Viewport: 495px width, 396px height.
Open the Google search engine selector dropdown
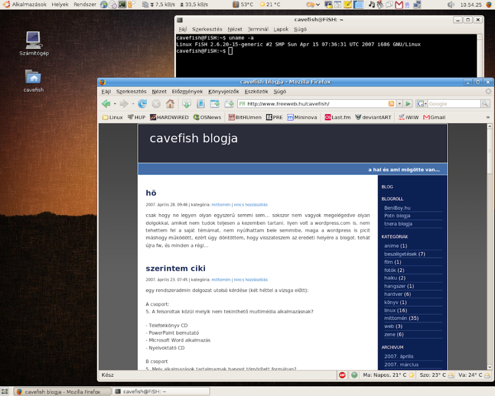click(422, 103)
